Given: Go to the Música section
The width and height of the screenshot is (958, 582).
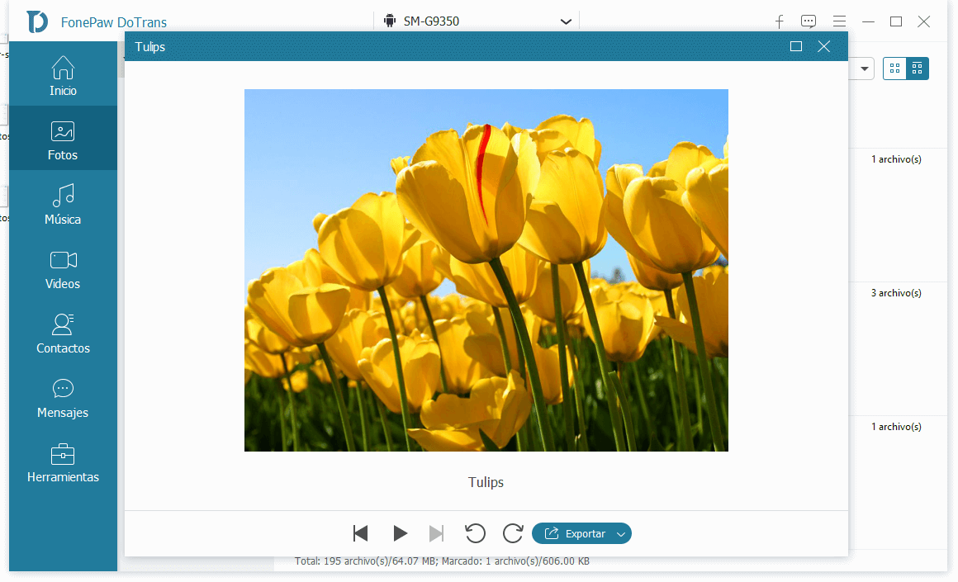Looking at the screenshot, I should tap(63, 205).
